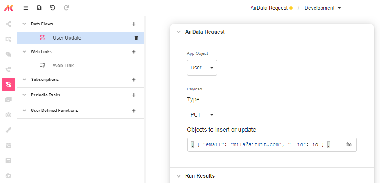Open the calendar scheduling sidebar icon

pos(8,145)
